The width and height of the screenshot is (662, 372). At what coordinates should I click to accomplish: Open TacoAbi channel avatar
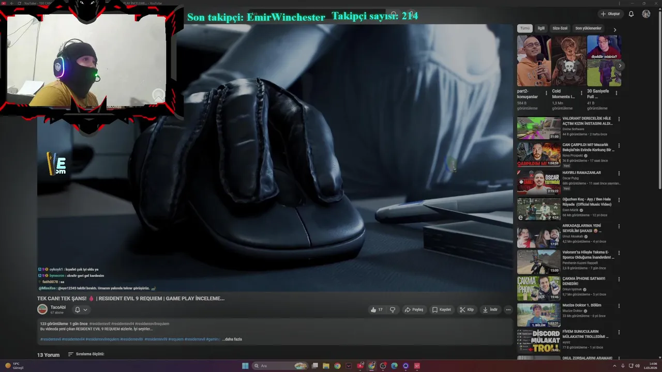point(42,309)
